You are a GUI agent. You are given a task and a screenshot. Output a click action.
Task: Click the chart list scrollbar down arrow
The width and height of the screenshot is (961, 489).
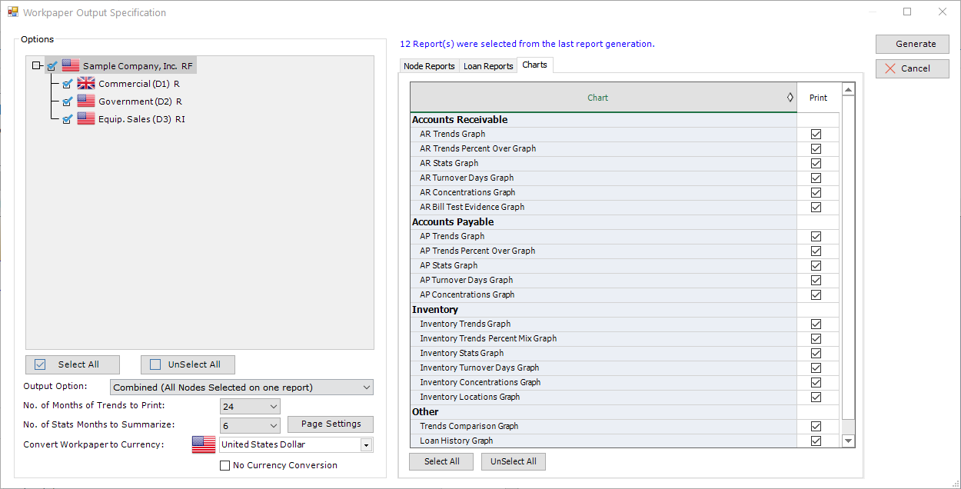[849, 441]
